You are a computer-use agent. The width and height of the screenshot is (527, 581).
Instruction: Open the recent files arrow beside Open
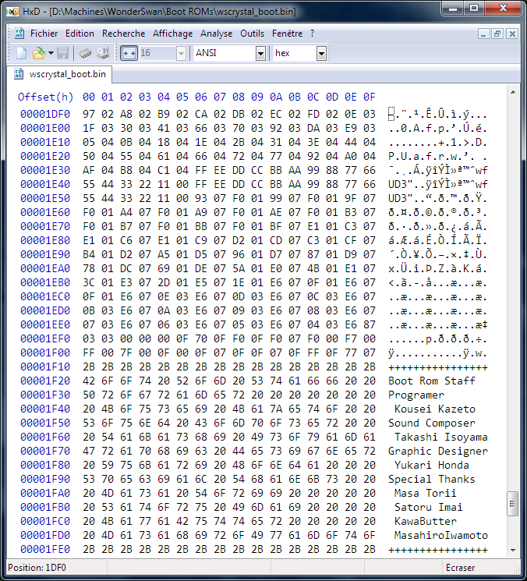point(51,53)
